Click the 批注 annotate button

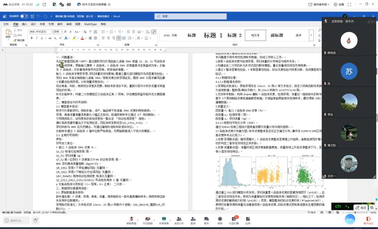361,208
